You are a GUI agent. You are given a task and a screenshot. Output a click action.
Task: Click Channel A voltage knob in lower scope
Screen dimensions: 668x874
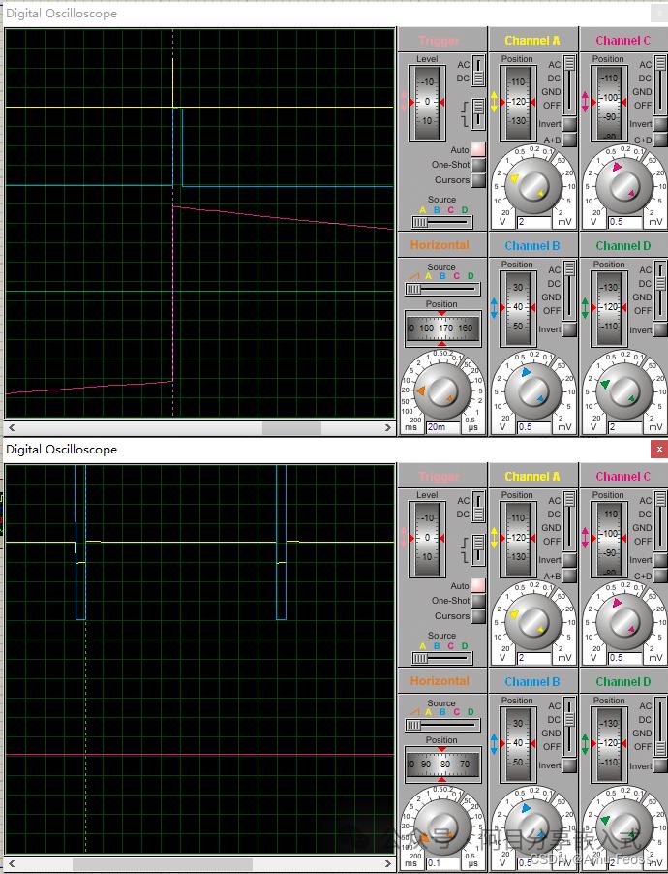coord(533,621)
